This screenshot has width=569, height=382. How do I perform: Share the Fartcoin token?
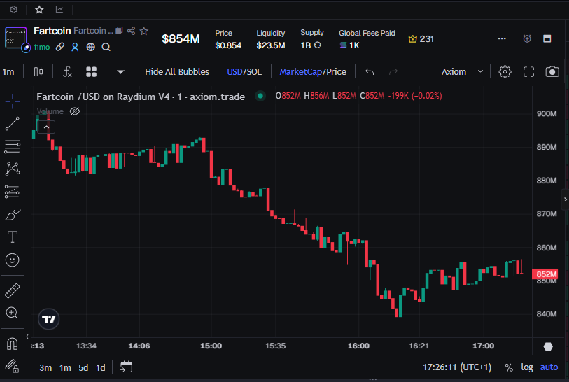131,31
